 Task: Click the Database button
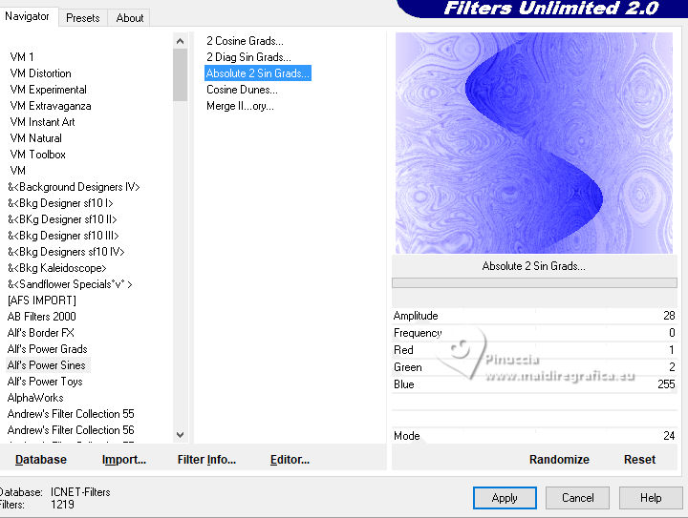point(41,459)
